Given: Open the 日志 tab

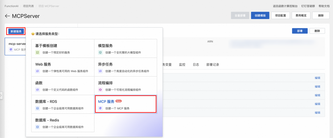Looking at the screenshot, I should (x=196, y=65).
